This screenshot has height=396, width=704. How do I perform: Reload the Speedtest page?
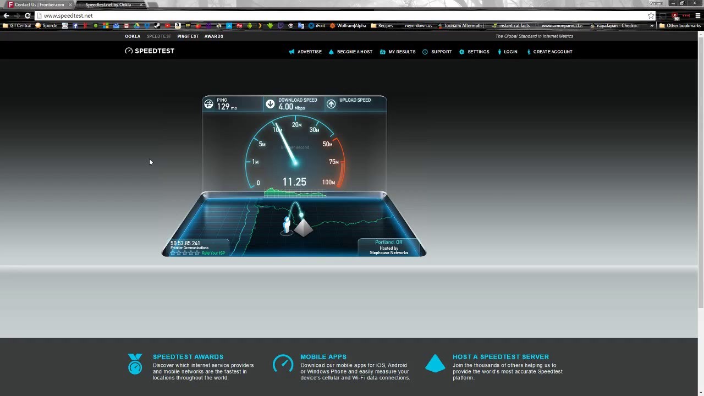pyautogui.click(x=28, y=15)
